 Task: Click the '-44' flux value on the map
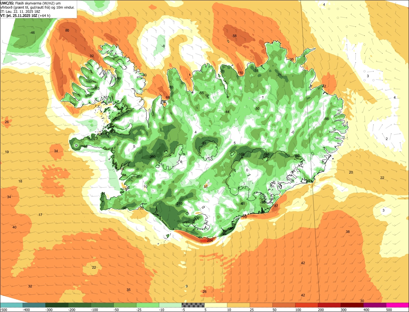[227, 112]
